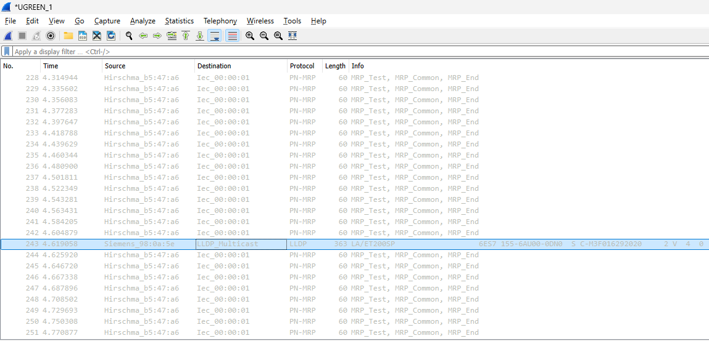Image resolution: width=709 pixels, height=341 pixels.
Task: Jump to the last packet
Action: [200, 36]
